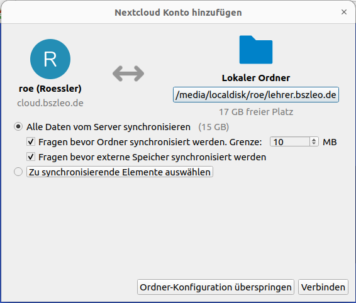
Task: Click the Lokaler Ordner heading
Action: tap(256, 78)
